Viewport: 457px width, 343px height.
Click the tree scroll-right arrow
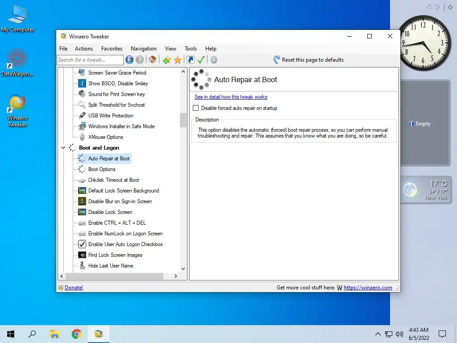175,276
